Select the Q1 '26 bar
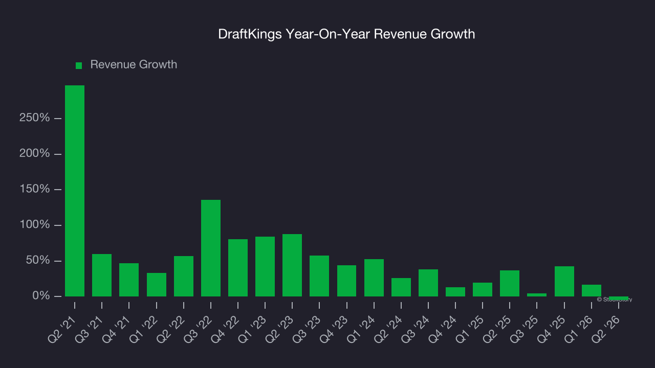This screenshot has height=368, width=655. click(592, 290)
